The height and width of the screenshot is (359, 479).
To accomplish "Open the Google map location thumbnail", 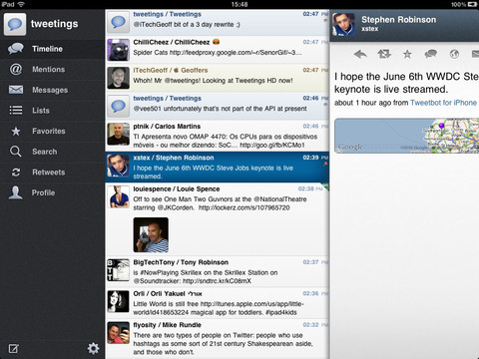I will [x=406, y=136].
